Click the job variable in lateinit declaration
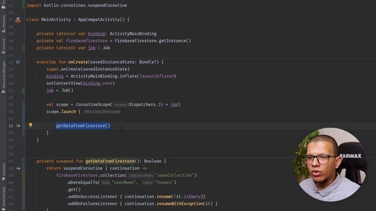Image resolution: width=376 pixels, height=211 pixels. coord(92,48)
